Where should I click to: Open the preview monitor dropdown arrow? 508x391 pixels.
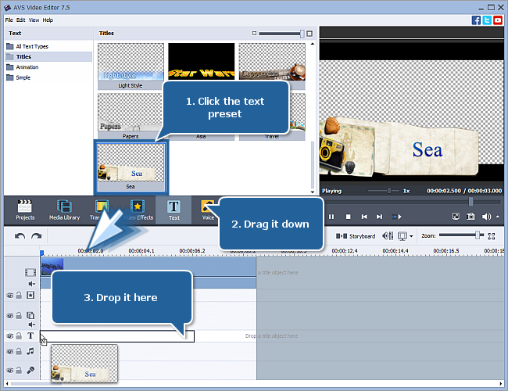pyautogui.click(x=411, y=236)
